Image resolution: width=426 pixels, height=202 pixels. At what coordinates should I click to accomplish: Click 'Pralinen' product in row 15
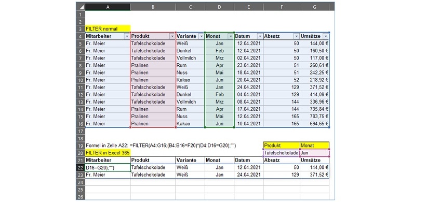point(153,117)
